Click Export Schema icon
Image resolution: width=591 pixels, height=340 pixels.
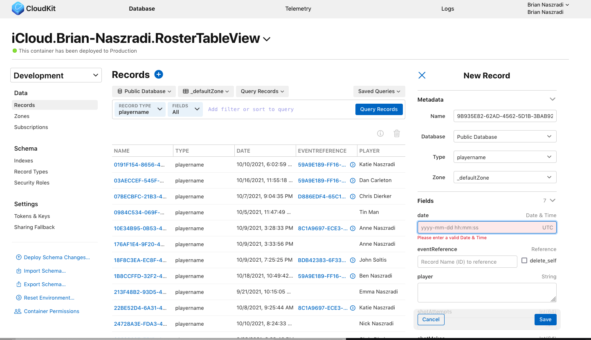pyautogui.click(x=18, y=284)
